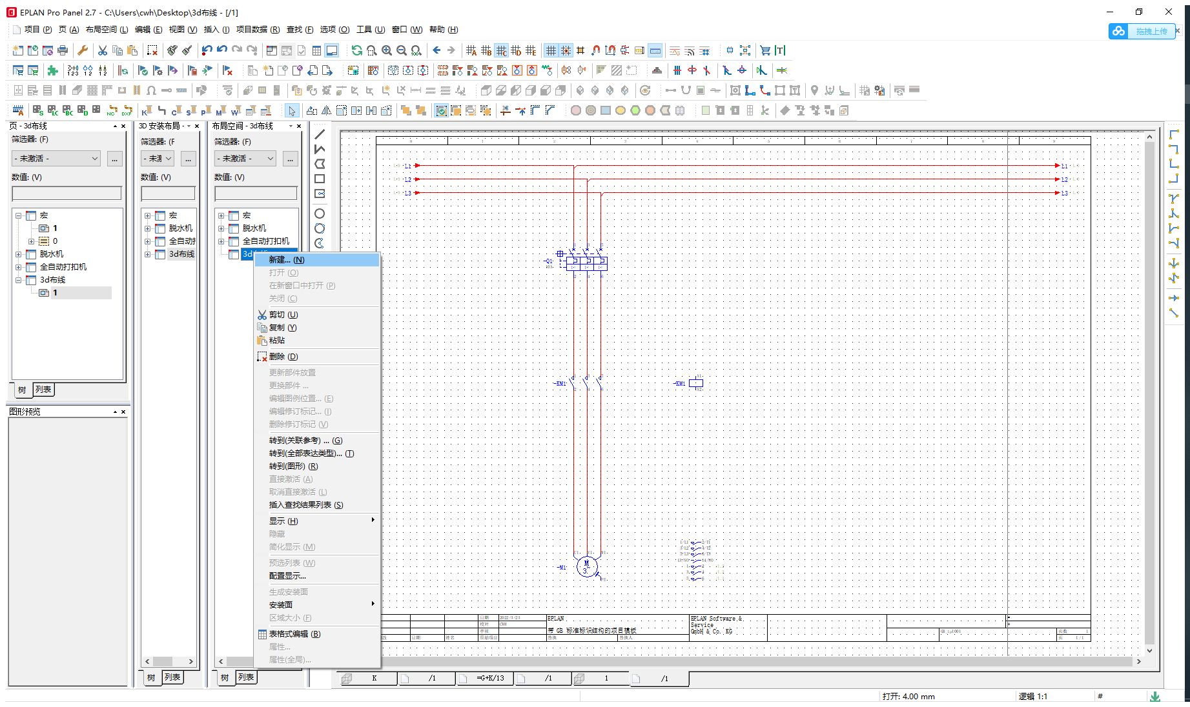Expand the 脱水机 node in page tree
The image size is (1190, 707).
[x=19, y=254]
